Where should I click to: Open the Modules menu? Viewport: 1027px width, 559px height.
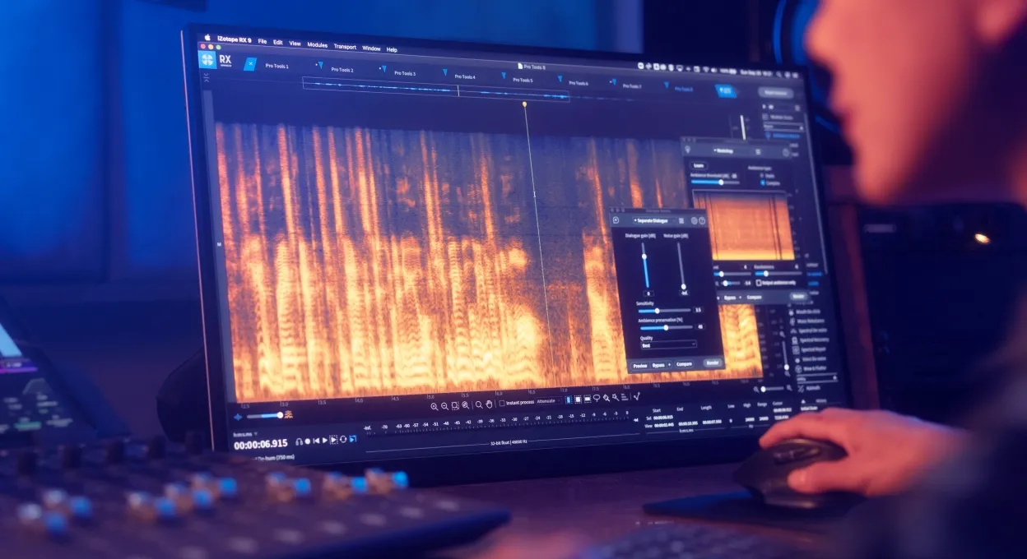pos(317,44)
